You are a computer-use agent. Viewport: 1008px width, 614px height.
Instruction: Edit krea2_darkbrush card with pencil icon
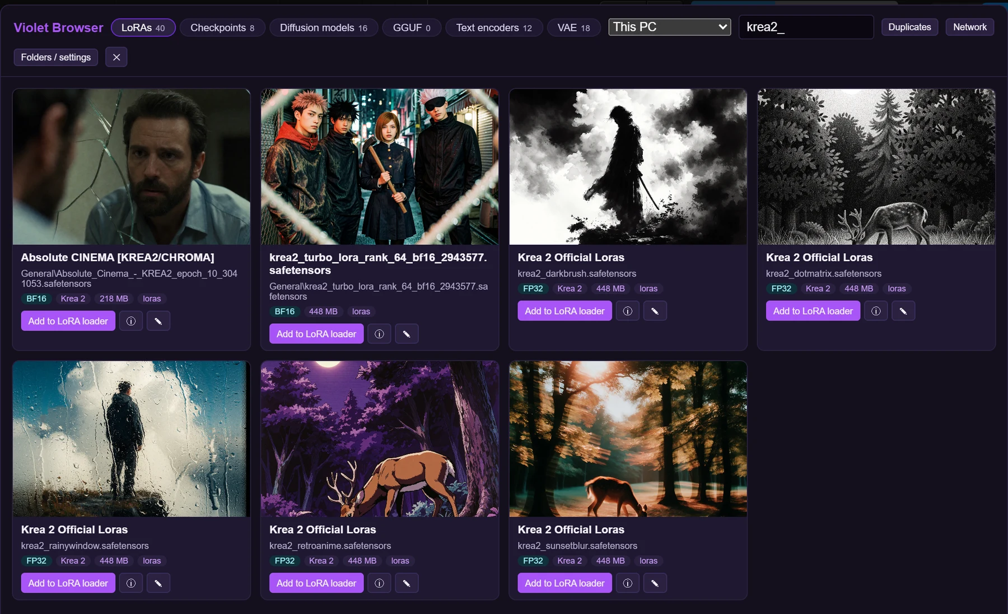click(x=655, y=311)
